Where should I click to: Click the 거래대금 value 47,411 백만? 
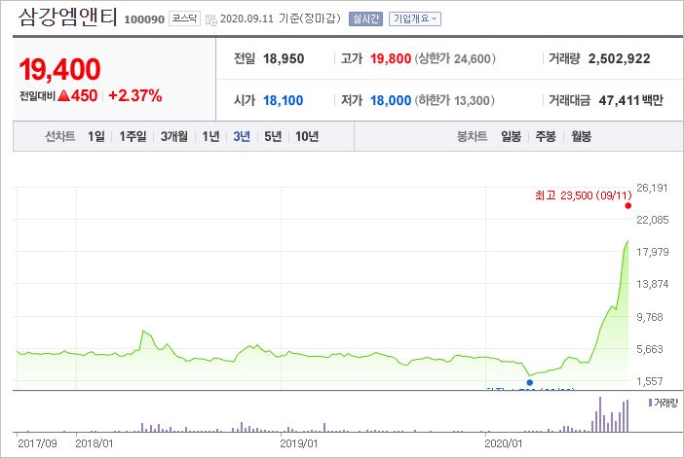coord(630,100)
